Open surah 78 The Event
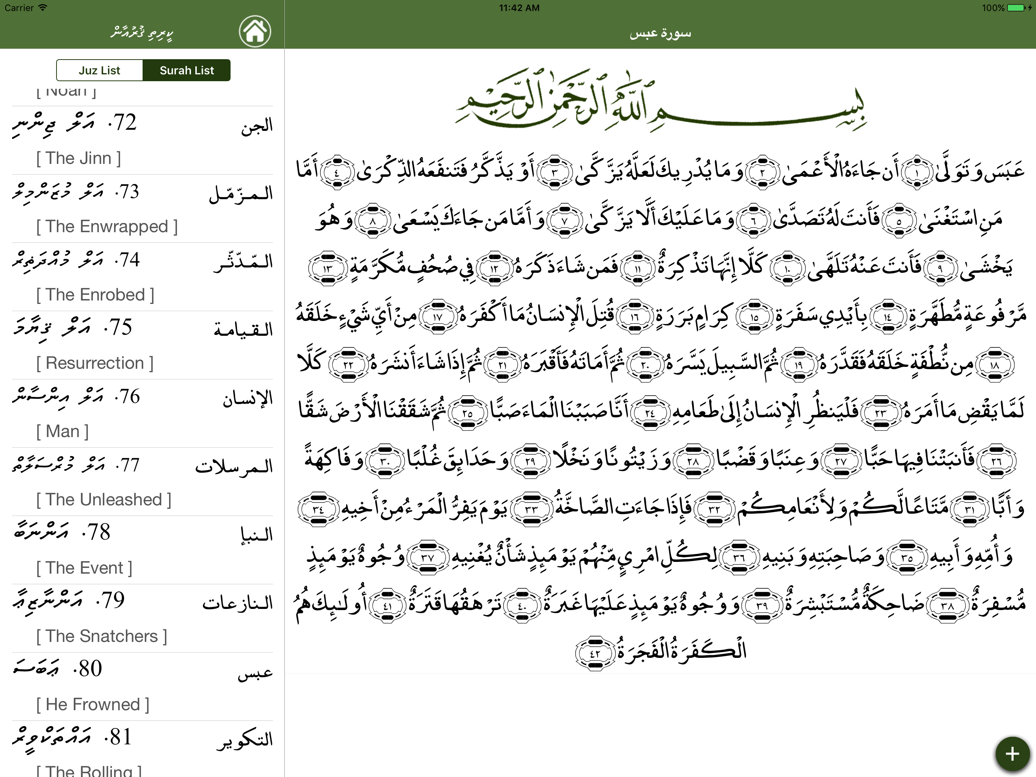 pos(142,550)
